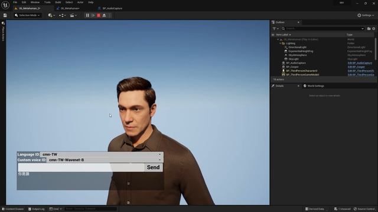Switch to the 00_Metahuman_2 level tab
The image size is (378, 212).
coord(30,8)
